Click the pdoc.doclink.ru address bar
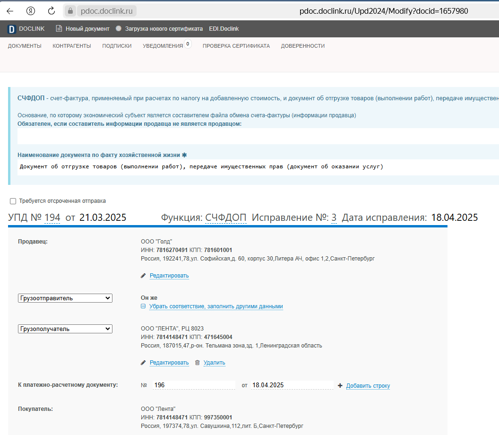Screen dimensions: 499x435 click(107, 11)
